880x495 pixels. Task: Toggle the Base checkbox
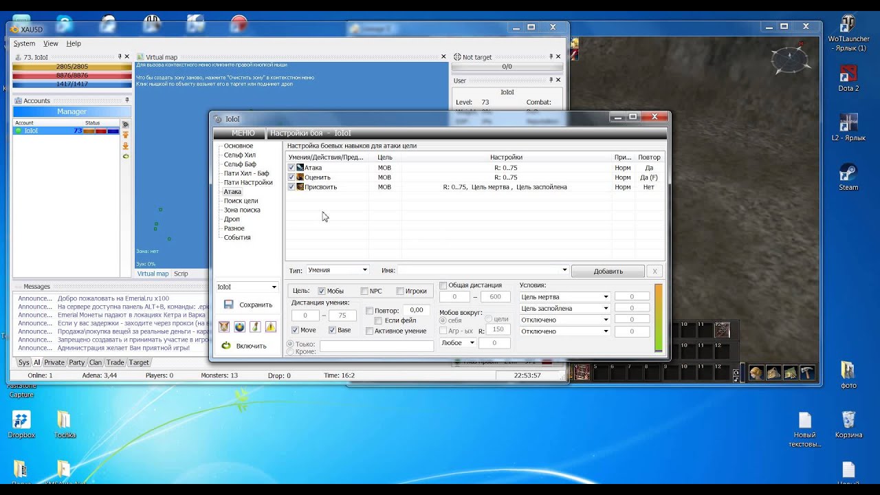pyautogui.click(x=332, y=331)
